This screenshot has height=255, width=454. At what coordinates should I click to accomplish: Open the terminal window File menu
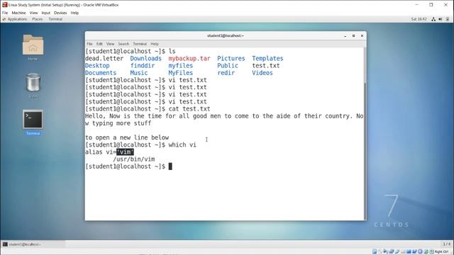pos(90,44)
